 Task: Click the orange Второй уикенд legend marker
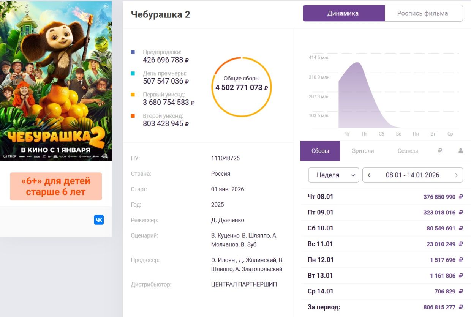tap(133, 116)
